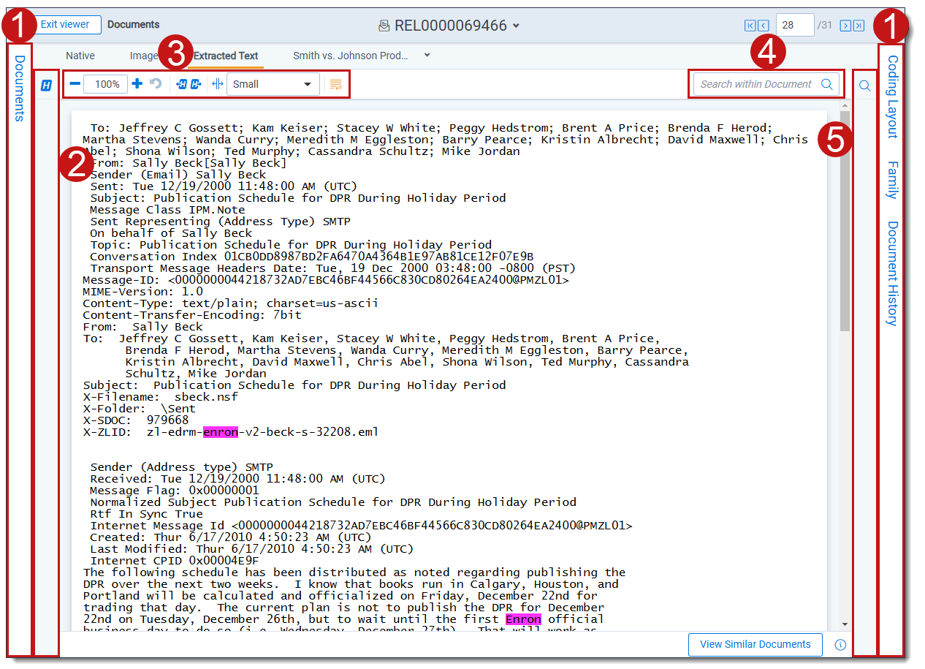Expand the Documents panel on the left edge
The height and width of the screenshot is (669, 925).
pos(20,88)
